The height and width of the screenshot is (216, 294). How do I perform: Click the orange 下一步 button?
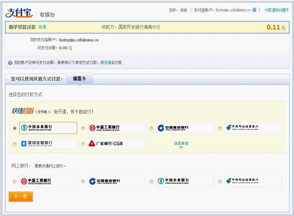(21, 196)
